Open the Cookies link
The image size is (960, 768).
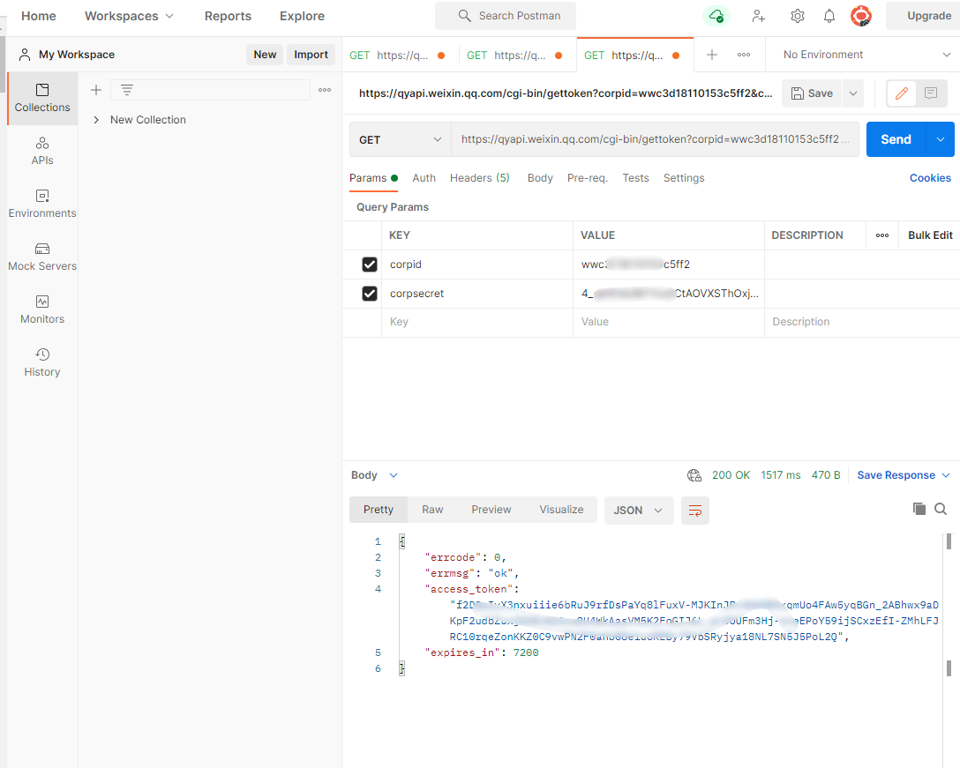tap(930, 178)
